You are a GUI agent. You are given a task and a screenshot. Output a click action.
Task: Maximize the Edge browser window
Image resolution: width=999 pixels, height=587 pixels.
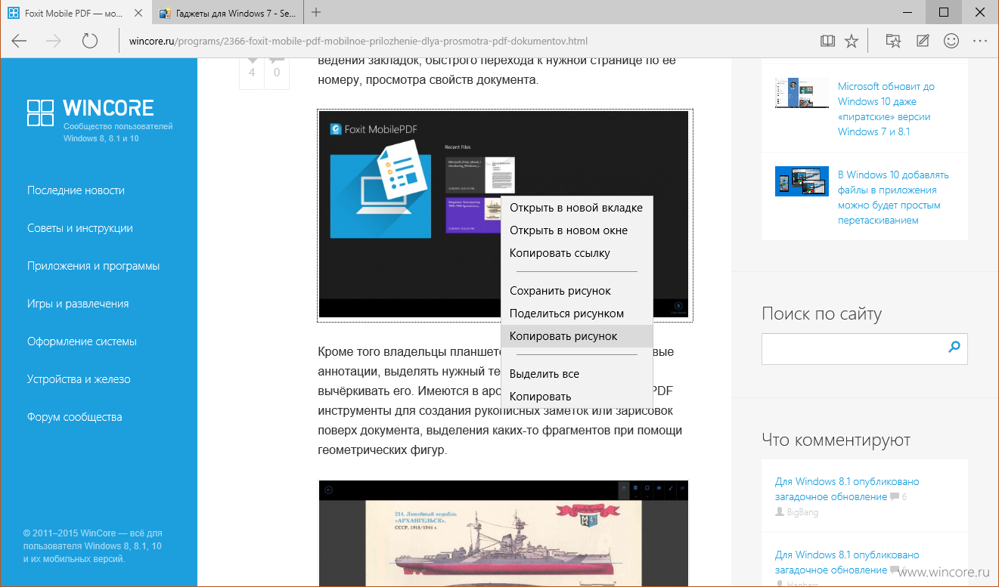click(944, 12)
